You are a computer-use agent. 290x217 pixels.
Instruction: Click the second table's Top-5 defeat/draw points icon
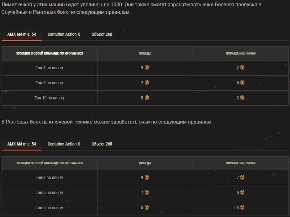point(242,193)
